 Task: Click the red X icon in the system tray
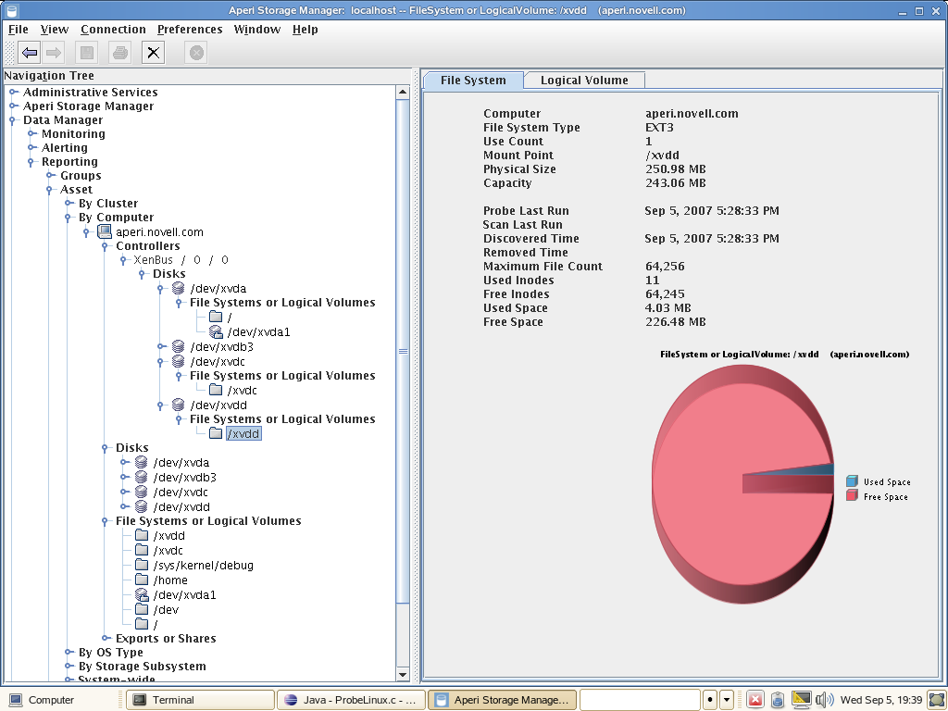point(755,700)
